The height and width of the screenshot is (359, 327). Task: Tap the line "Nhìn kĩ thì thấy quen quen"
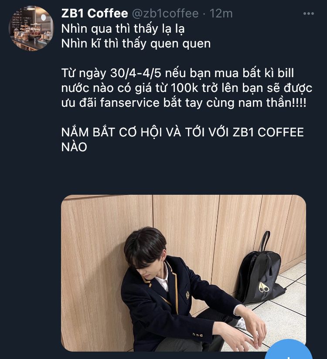(x=136, y=44)
